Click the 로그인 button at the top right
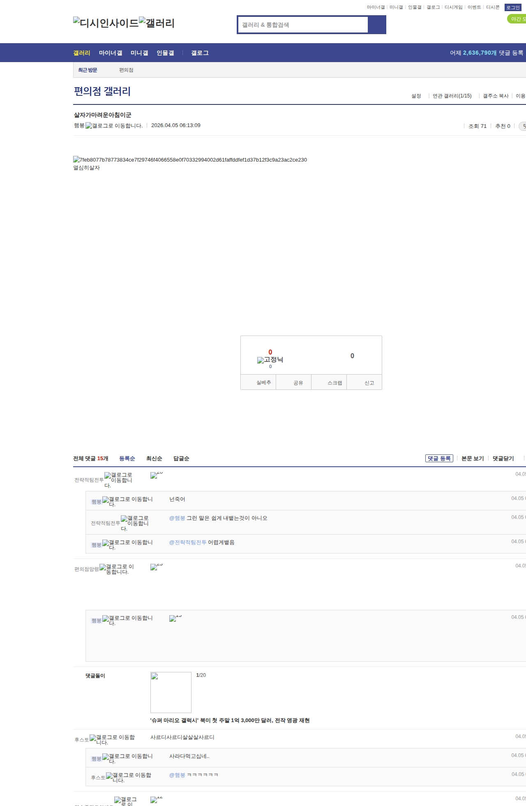This screenshot has height=806, width=526. point(513,7)
